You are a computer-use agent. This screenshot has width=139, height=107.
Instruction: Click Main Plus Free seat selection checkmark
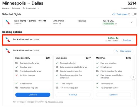pos(97,63)
